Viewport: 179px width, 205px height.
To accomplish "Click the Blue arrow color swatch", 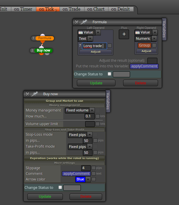I will point(81,179).
